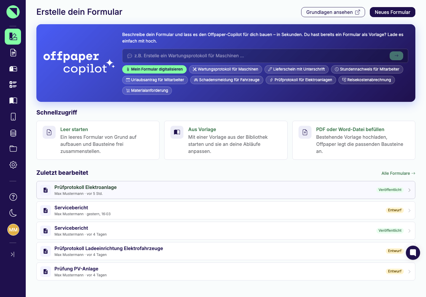This screenshot has height=297, width=426.
Task: Open the MM user avatar menu
Action: click(x=13, y=230)
